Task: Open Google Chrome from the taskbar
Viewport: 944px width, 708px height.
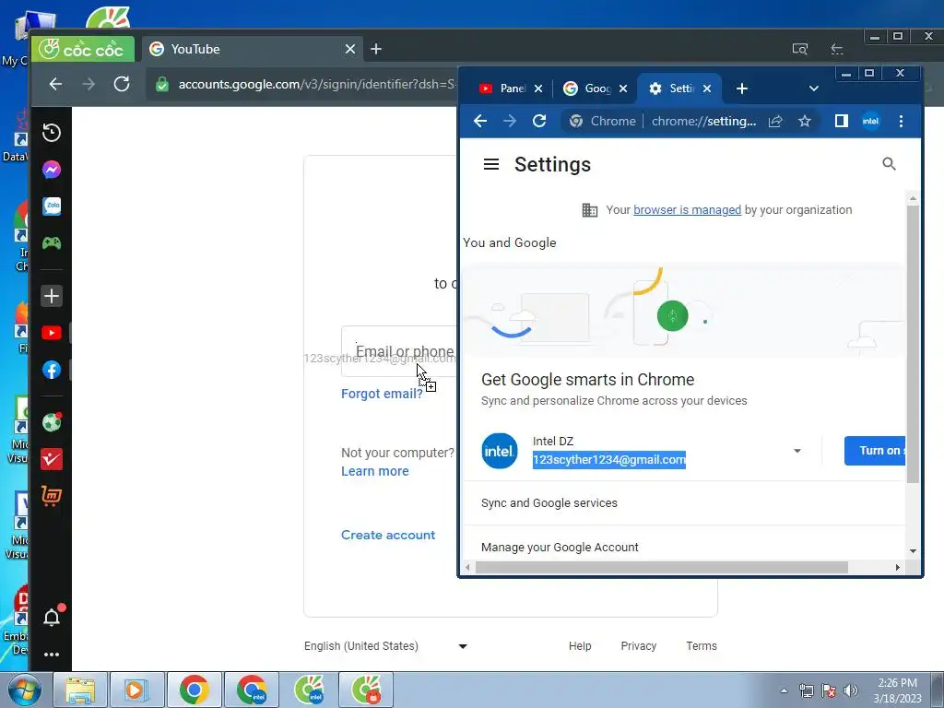Action: pyautogui.click(x=194, y=690)
